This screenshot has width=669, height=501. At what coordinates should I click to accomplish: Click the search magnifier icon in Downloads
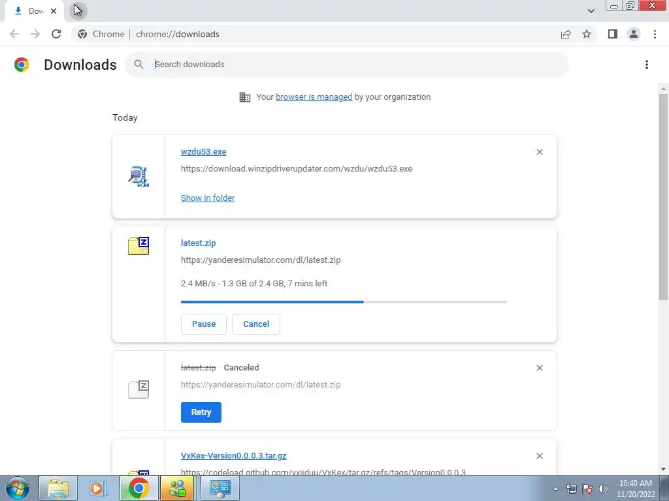pos(139,65)
